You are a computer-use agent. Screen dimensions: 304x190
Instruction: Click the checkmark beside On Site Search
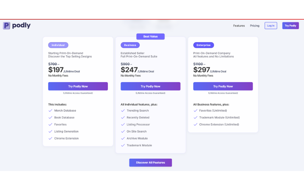[123, 131]
